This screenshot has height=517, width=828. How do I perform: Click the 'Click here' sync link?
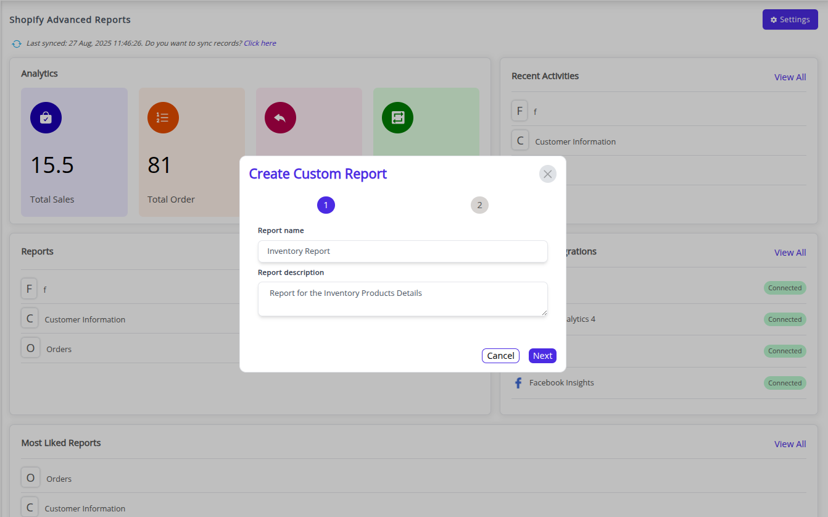click(x=260, y=43)
